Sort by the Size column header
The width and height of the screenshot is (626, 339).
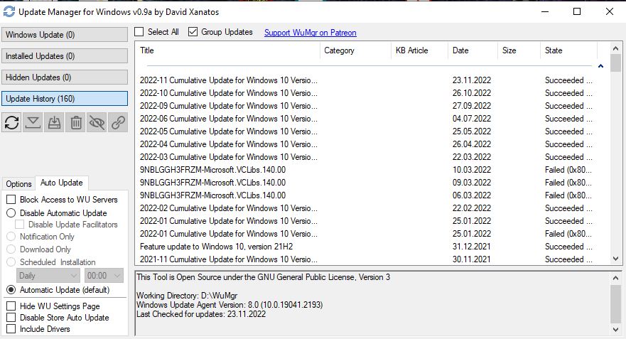click(519, 50)
